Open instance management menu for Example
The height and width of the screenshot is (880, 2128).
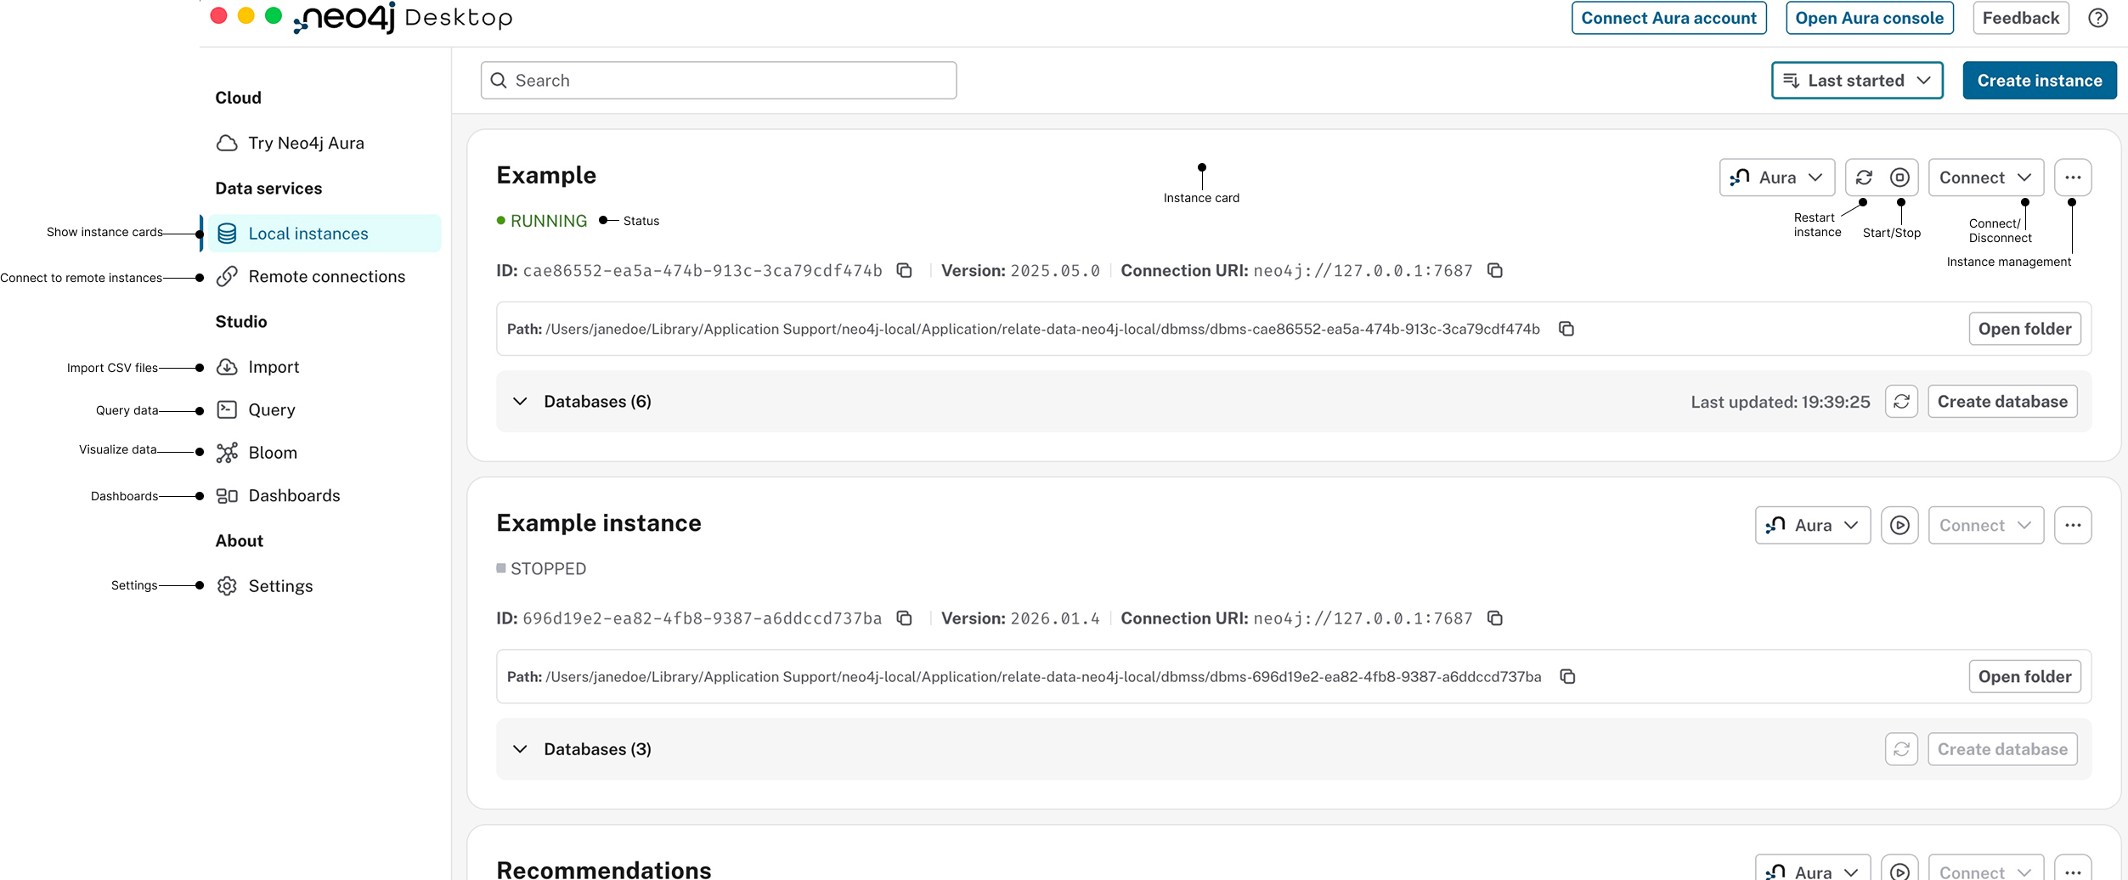[x=2073, y=178]
